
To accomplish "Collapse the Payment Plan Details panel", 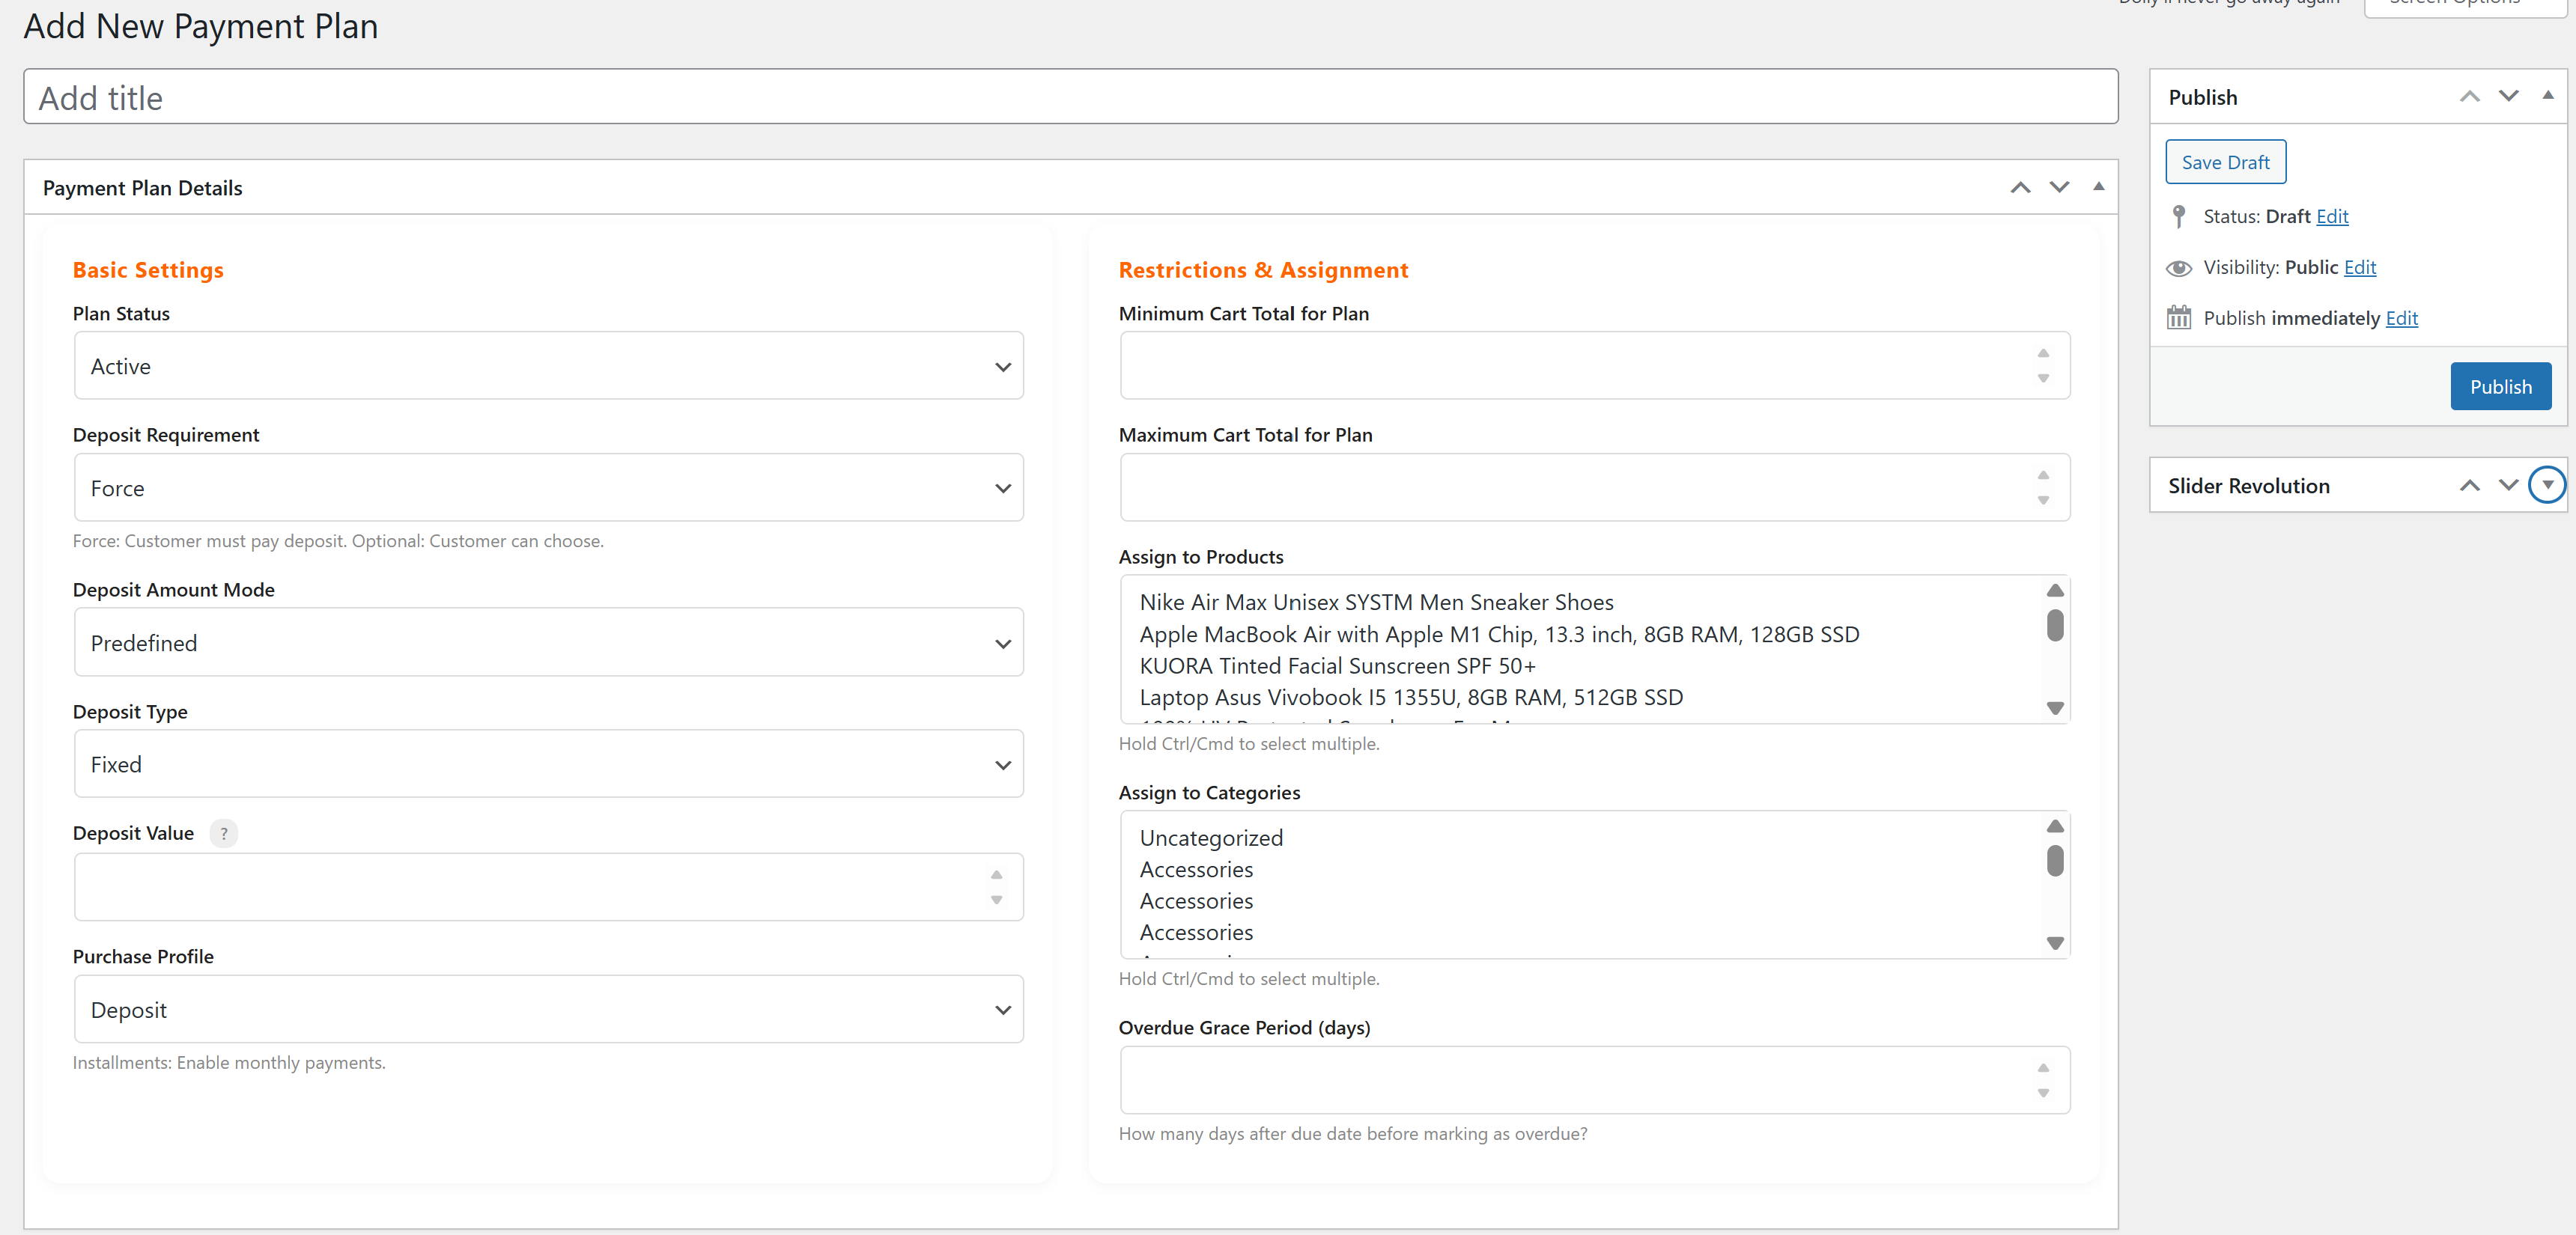I will tap(2098, 187).
